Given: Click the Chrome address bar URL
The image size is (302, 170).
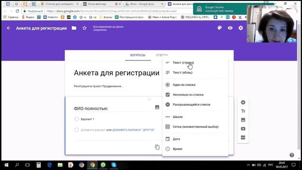Looking at the screenshot, I should 111,11.
